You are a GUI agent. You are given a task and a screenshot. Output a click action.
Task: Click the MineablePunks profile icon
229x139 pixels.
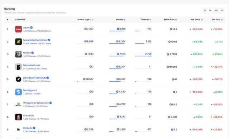coord(19,67)
